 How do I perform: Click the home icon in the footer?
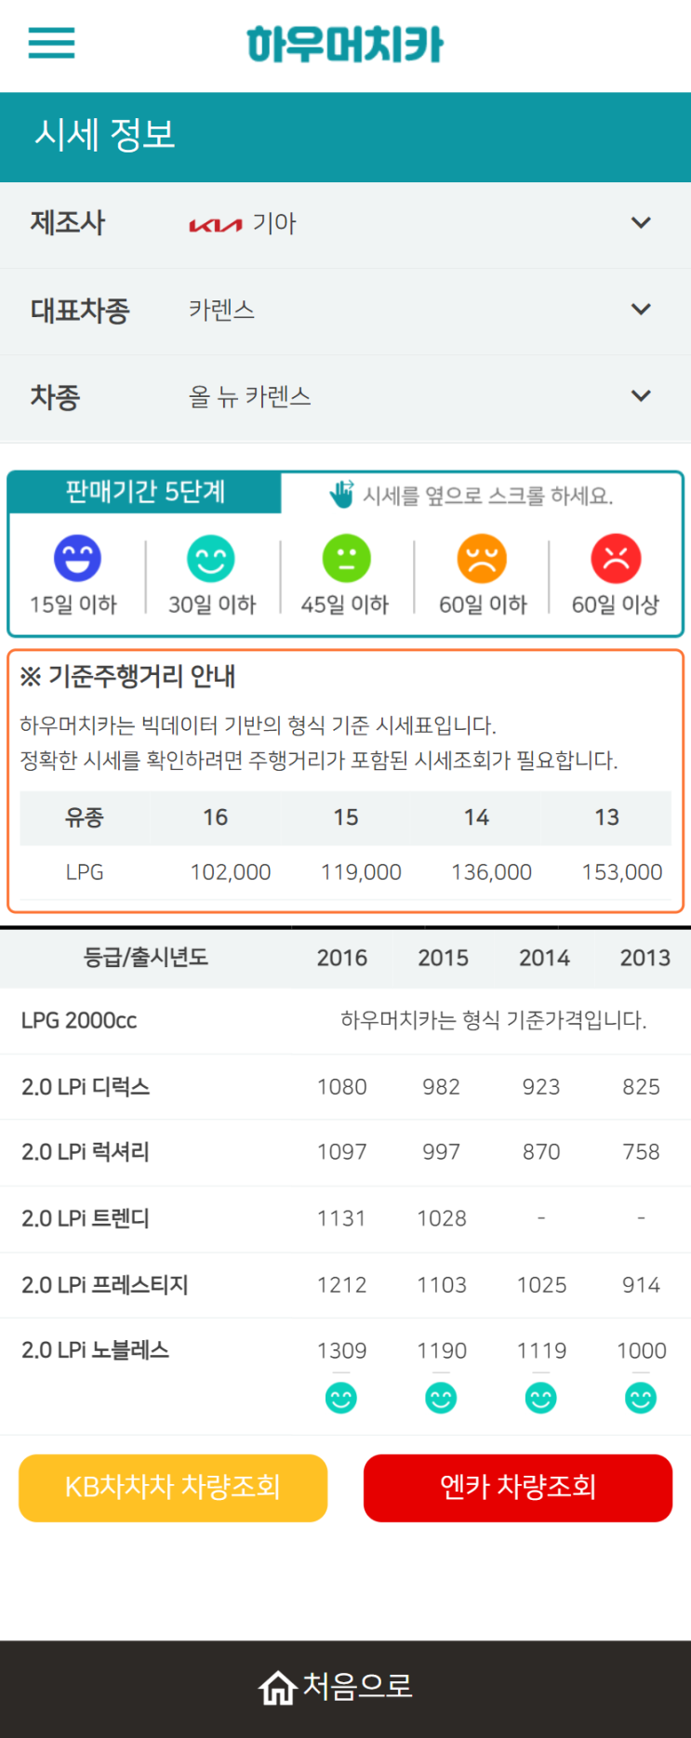coord(277,1687)
